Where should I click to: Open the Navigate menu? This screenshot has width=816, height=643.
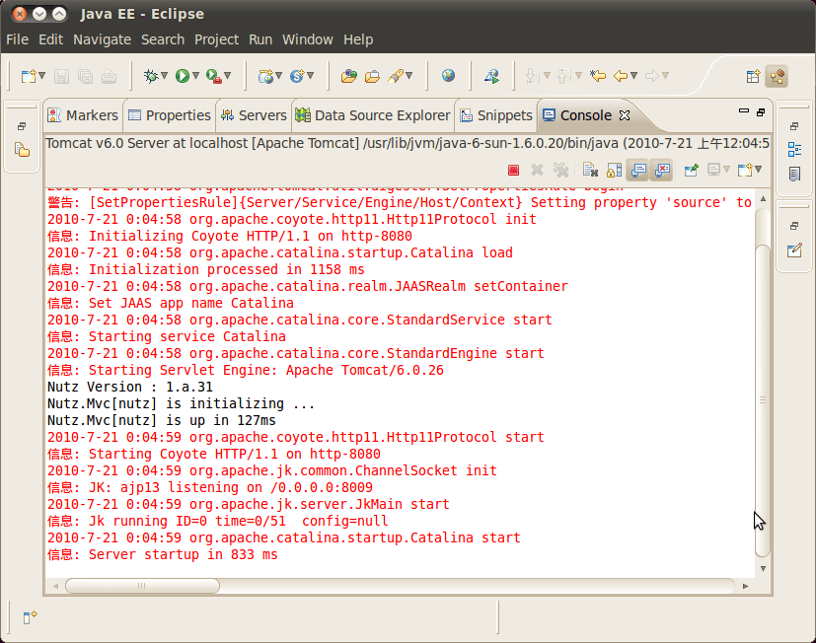pyautogui.click(x=102, y=39)
